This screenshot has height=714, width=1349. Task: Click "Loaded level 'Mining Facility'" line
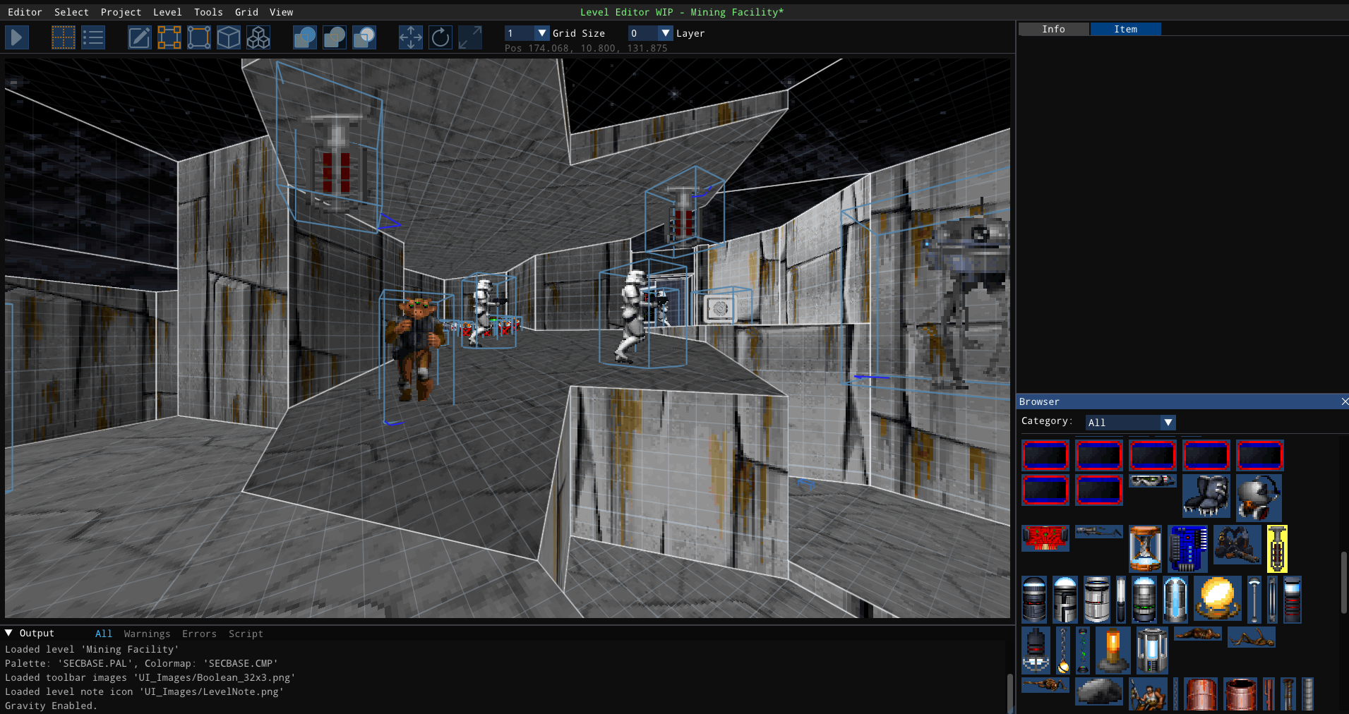coord(92,649)
